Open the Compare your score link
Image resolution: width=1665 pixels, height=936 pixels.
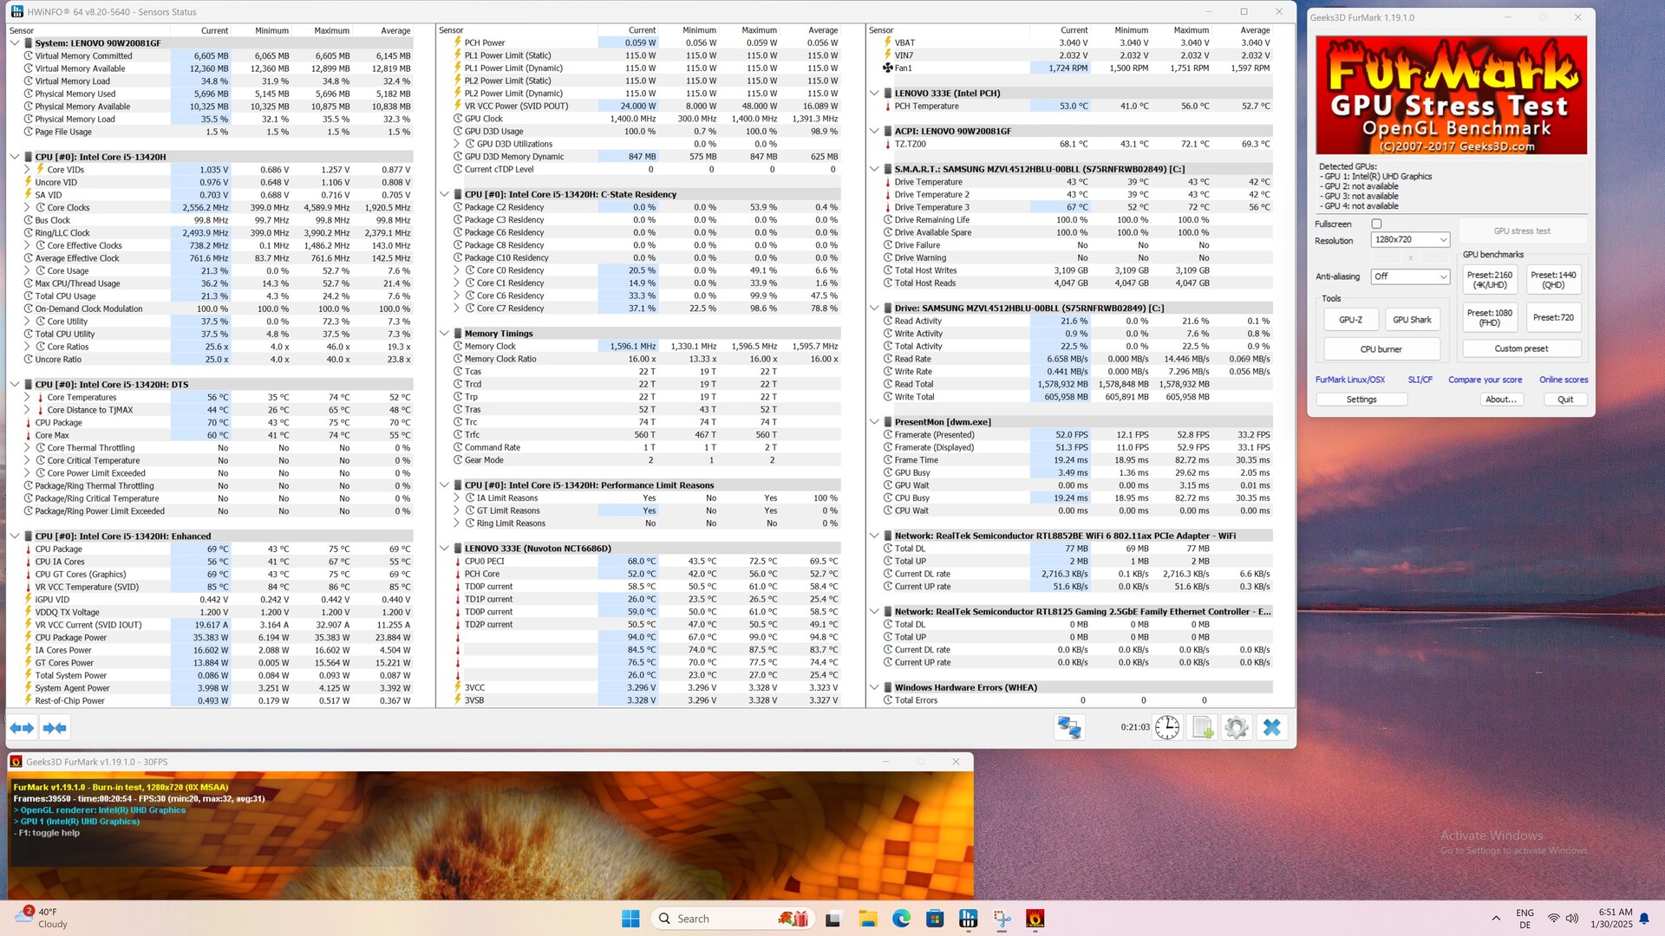[1485, 380]
